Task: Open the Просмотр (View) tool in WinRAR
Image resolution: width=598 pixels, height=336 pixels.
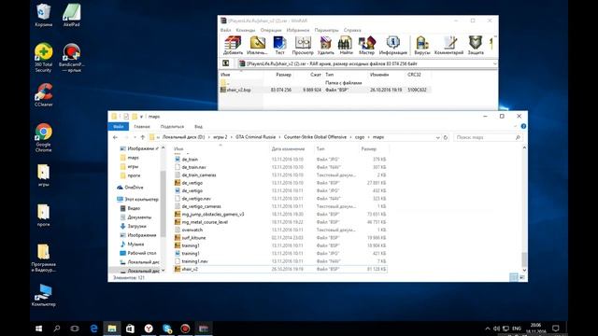Action: tap(303, 46)
